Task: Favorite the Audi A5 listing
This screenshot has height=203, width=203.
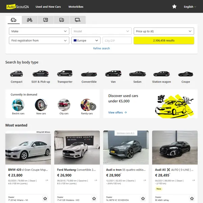Action: 192,199
